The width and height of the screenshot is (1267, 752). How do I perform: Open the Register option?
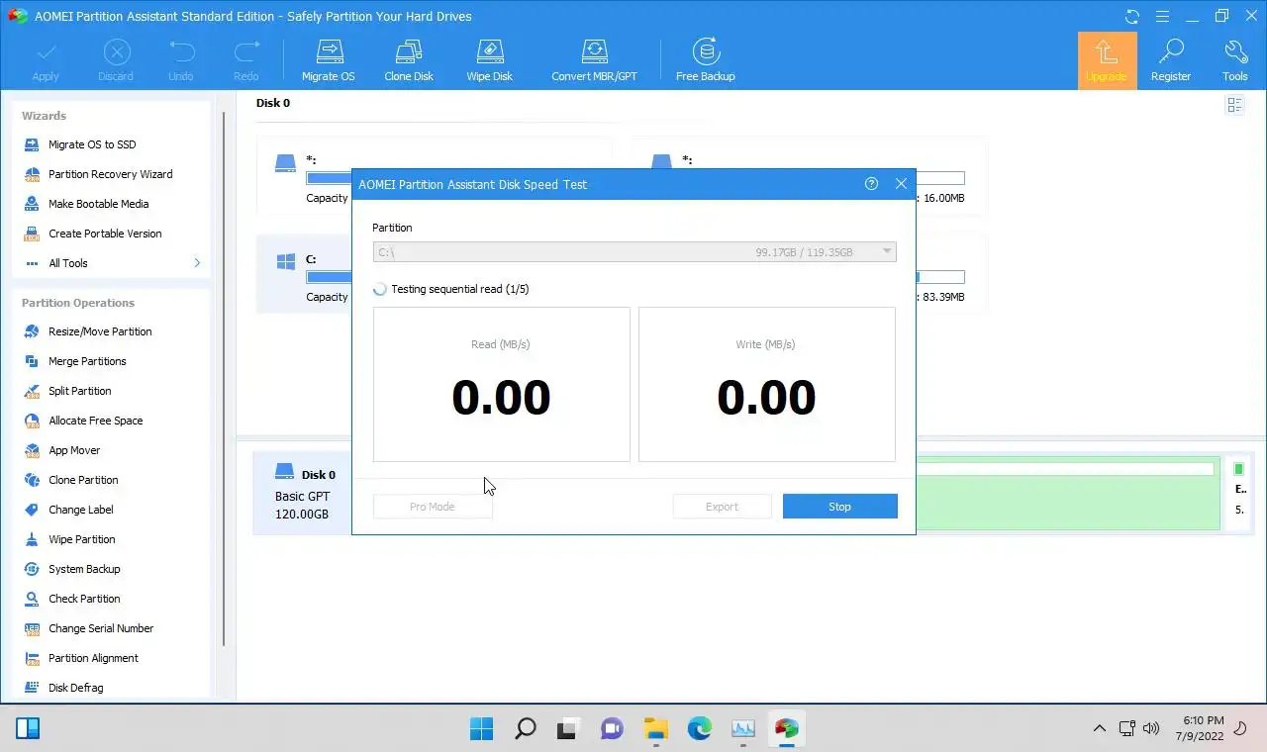tap(1170, 60)
